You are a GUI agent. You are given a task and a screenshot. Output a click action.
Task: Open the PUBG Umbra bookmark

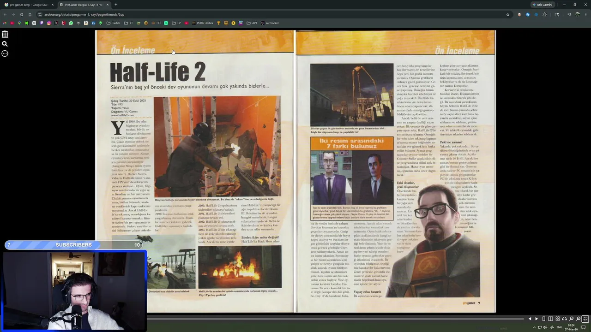click(202, 23)
